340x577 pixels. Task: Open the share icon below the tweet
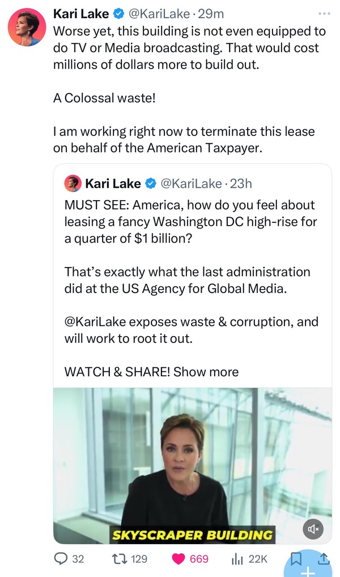[x=324, y=558]
